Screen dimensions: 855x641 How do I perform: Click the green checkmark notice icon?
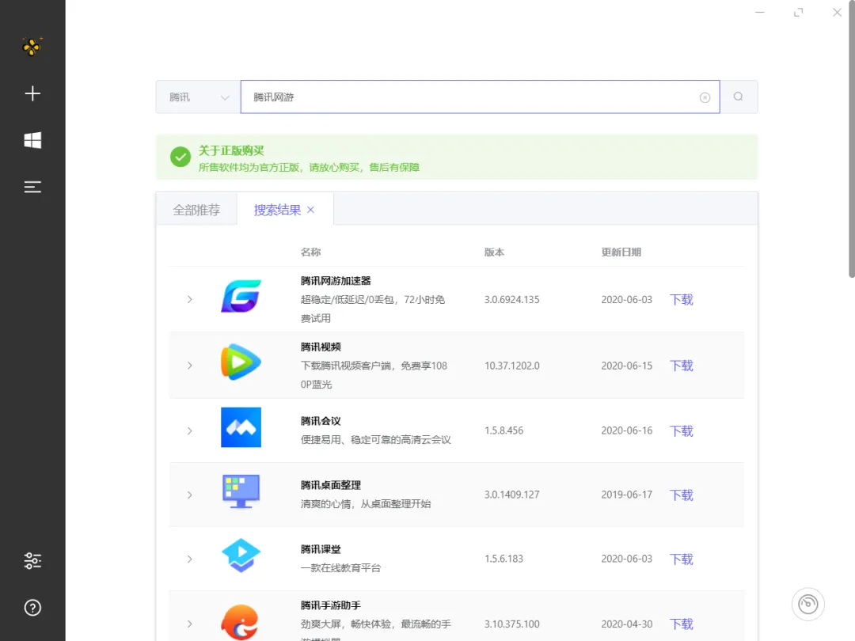tap(180, 157)
